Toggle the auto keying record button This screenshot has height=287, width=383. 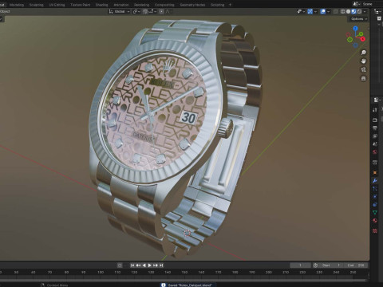pos(120,265)
